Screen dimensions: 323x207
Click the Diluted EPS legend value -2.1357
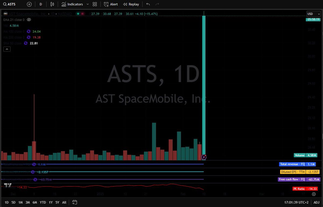coord(43,172)
